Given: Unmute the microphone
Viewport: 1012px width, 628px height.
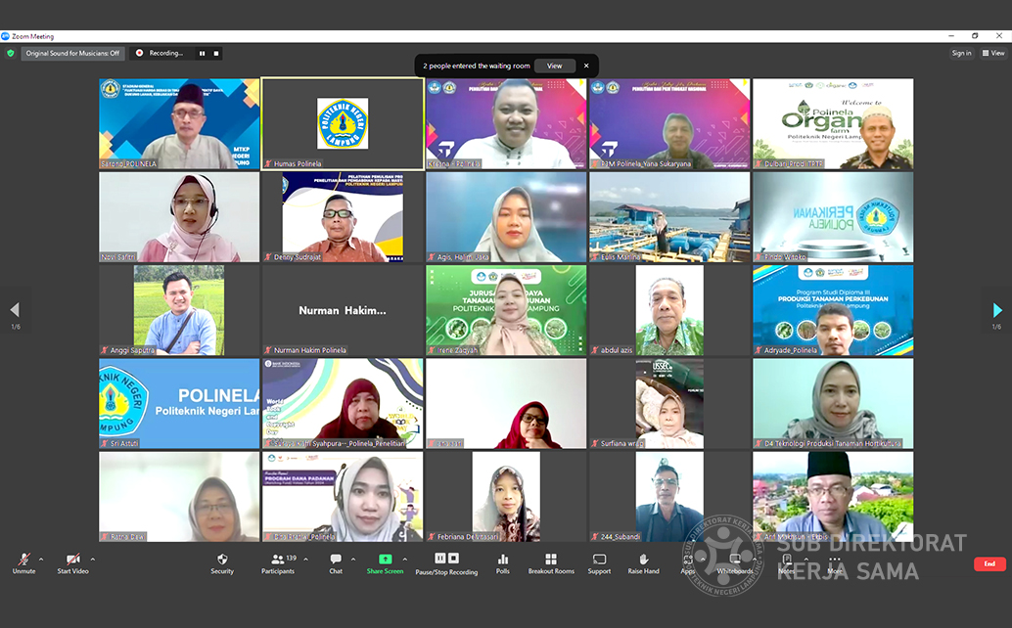Looking at the screenshot, I should point(22,561).
